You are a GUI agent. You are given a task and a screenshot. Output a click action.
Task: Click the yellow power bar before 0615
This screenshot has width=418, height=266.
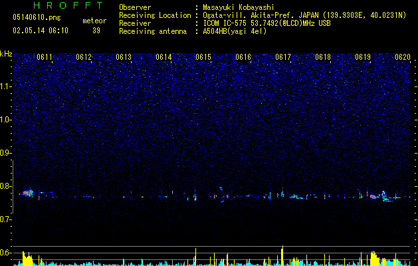click(x=195, y=257)
